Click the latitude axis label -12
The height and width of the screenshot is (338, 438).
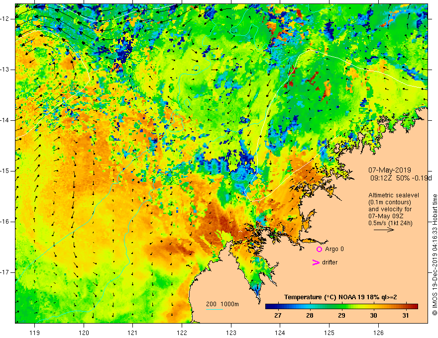click(5, 19)
